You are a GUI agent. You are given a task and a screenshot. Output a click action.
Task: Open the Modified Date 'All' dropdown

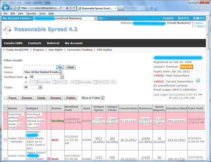pos(62,77)
